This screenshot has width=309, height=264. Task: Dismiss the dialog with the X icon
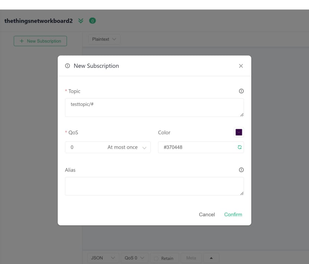pyautogui.click(x=241, y=66)
